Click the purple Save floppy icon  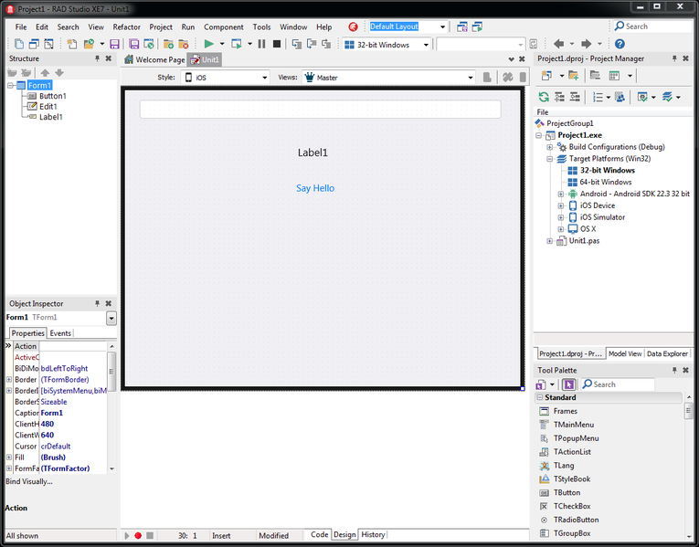point(114,44)
